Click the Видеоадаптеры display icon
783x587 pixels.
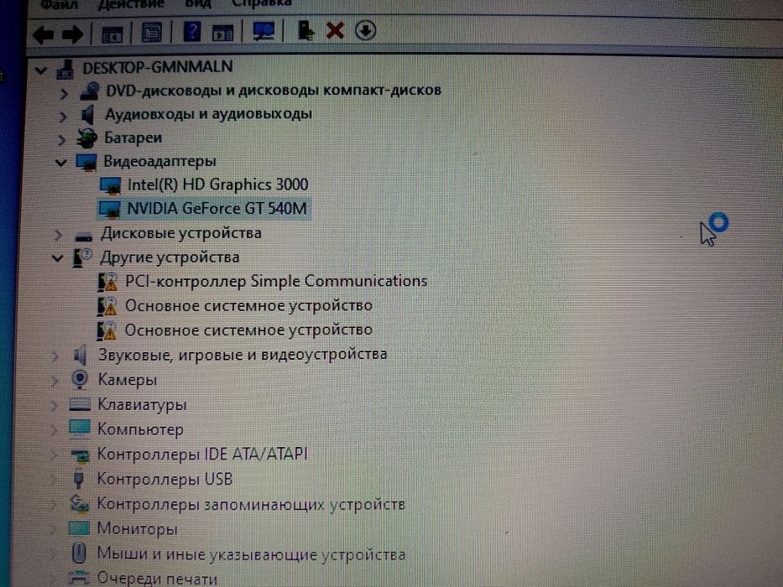click(86, 162)
